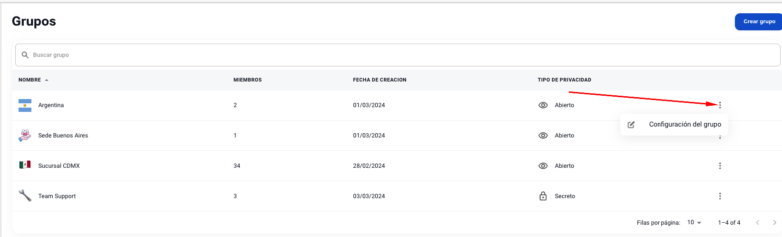Click the eye icon in Argentina row
Viewport: 782px width, 237px height.
coord(543,105)
